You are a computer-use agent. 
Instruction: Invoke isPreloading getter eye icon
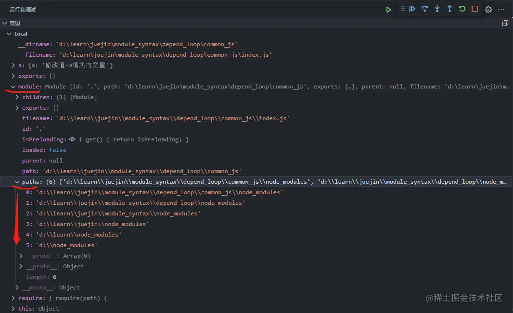[72, 139]
